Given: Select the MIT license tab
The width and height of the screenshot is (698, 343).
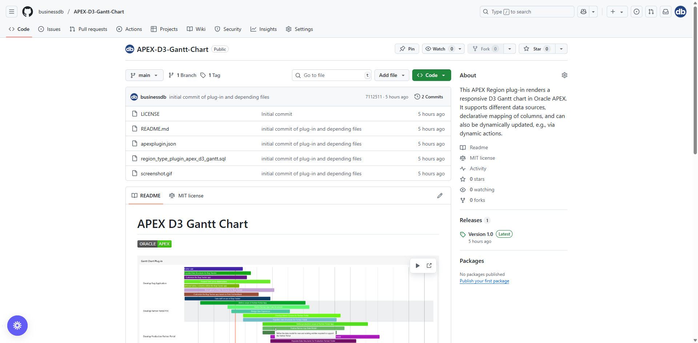Looking at the screenshot, I should [186, 196].
